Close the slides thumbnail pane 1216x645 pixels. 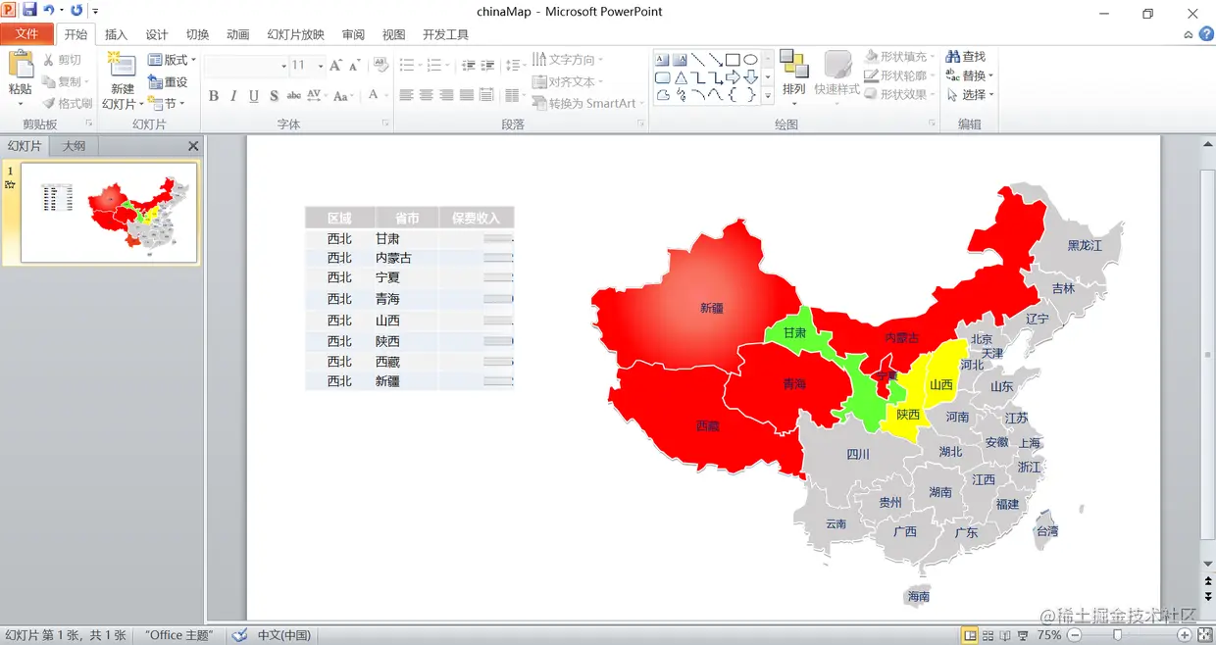coord(193,146)
